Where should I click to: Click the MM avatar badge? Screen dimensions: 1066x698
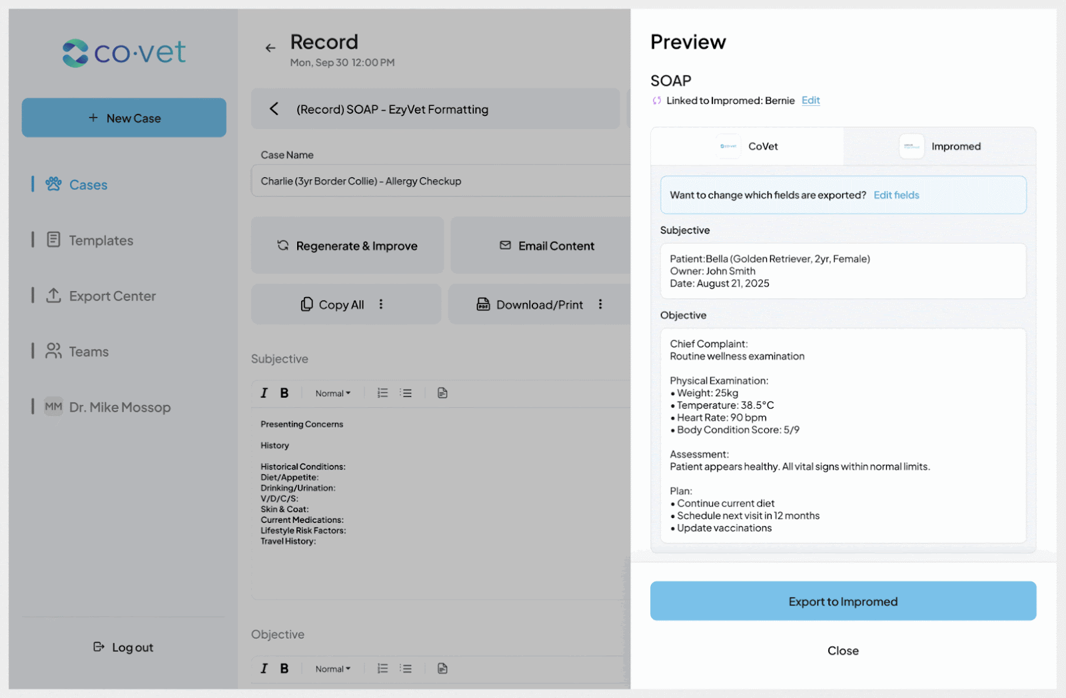coord(53,406)
